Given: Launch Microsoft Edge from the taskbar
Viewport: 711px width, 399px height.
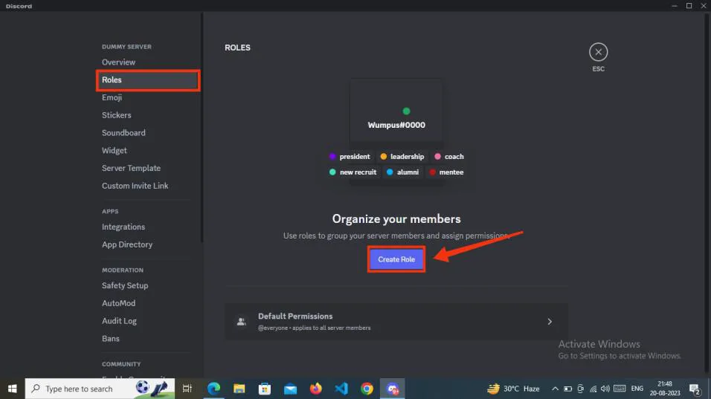Looking at the screenshot, I should pyautogui.click(x=213, y=389).
